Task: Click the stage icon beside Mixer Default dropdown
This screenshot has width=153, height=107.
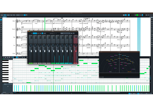Action: [72, 33]
